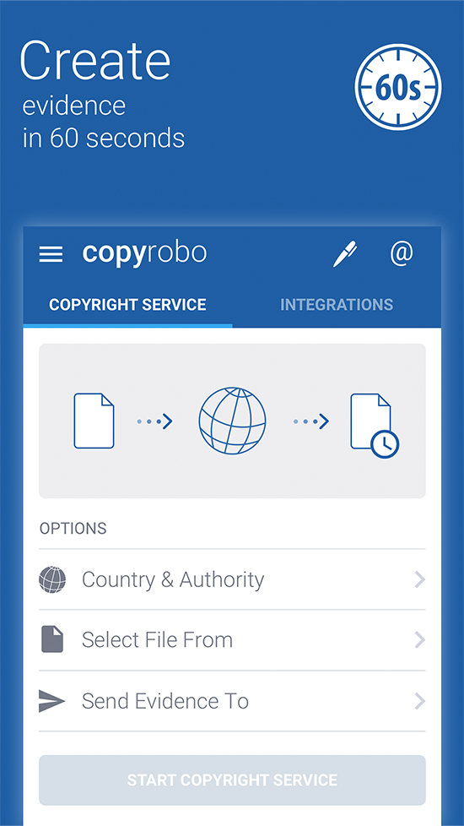This screenshot has height=826, width=464.
Task: Click the copyrobo logo text
Action: 144,254
